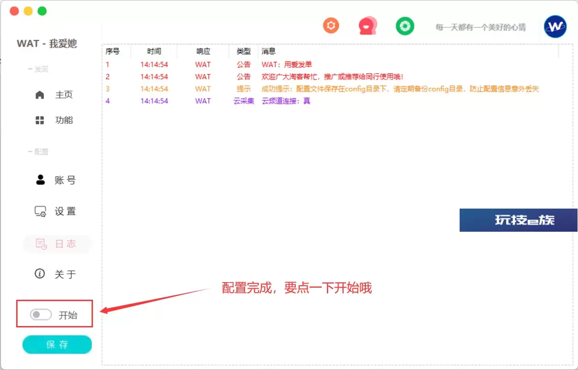Viewport: 578px width, 370px height.
Task: Click the 消息 column header
Action: click(269, 51)
